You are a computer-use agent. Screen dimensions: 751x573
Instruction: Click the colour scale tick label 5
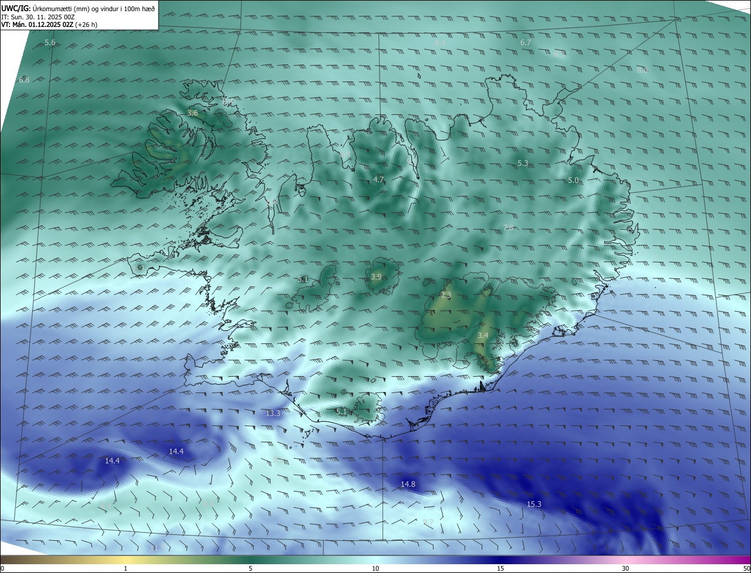(251, 568)
